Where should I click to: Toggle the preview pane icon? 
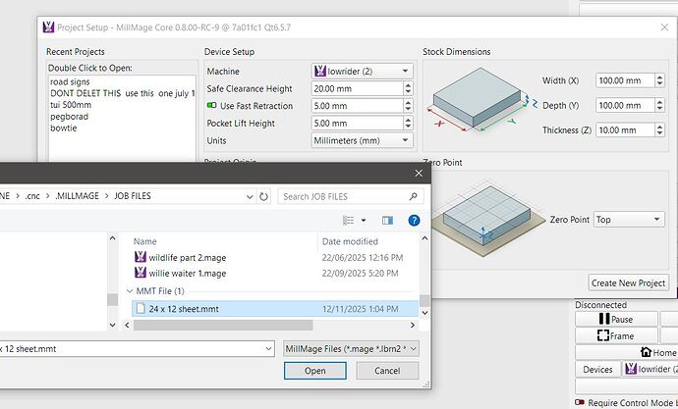(x=387, y=221)
